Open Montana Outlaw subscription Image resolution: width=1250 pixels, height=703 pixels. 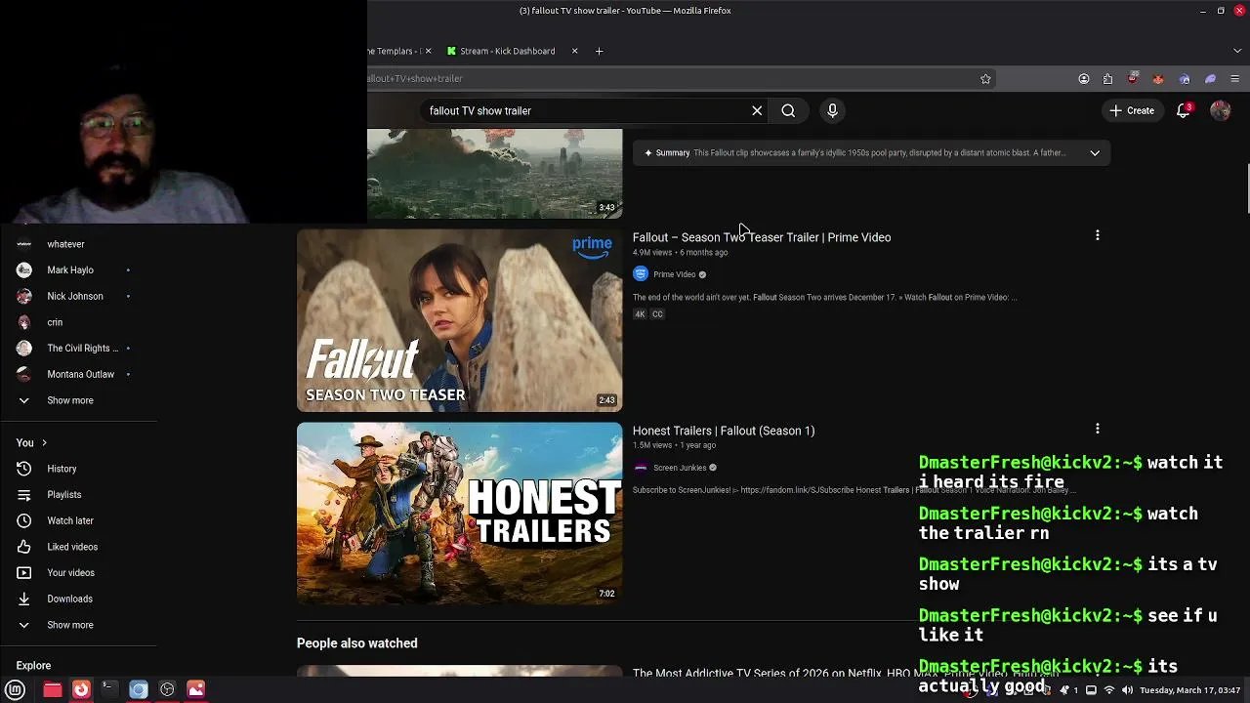81,374
